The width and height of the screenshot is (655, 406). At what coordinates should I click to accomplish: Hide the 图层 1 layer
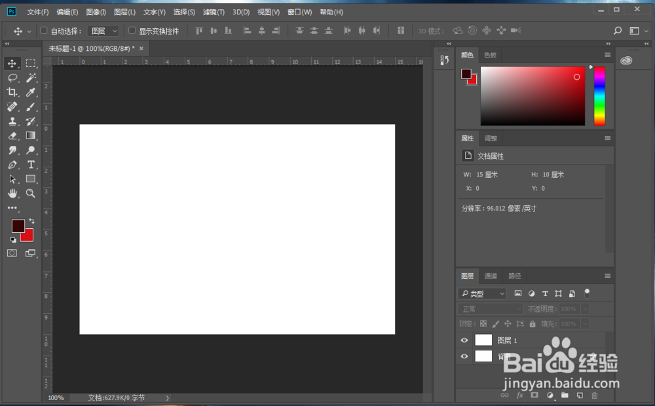point(464,340)
